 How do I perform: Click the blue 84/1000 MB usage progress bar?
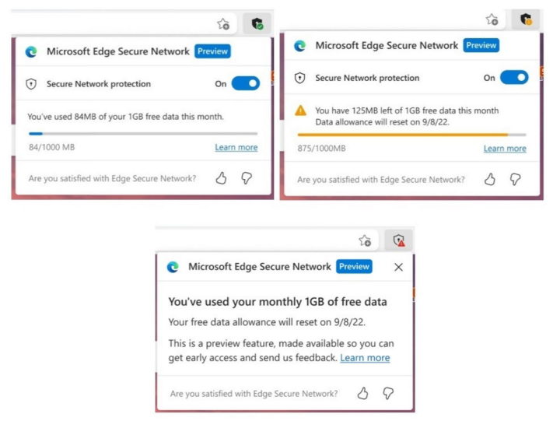pos(142,134)
